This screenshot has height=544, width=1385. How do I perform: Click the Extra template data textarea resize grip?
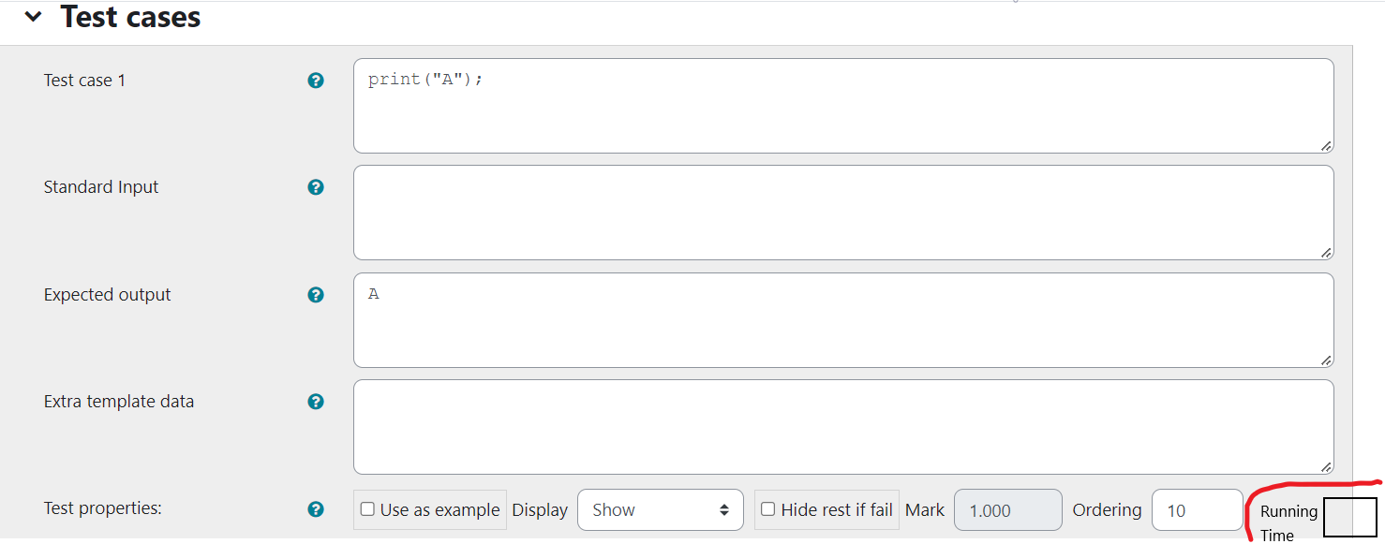(x=1326, y=466)
